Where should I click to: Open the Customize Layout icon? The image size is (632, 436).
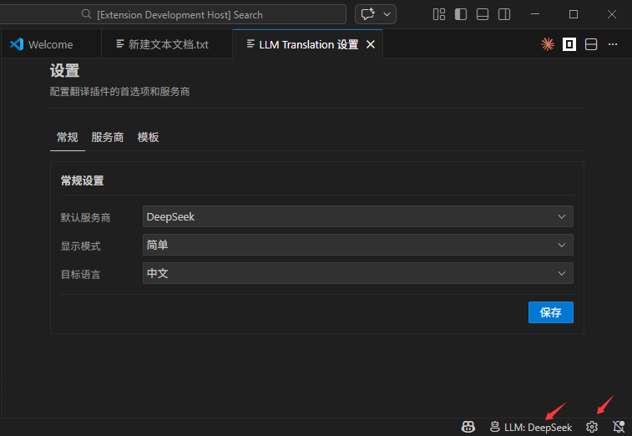pos(439,14)
